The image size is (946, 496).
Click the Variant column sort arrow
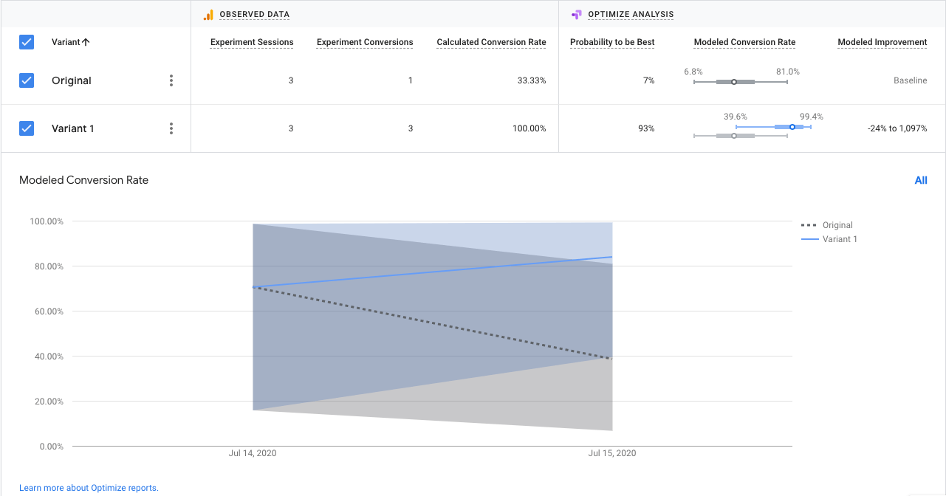(86, 42)
